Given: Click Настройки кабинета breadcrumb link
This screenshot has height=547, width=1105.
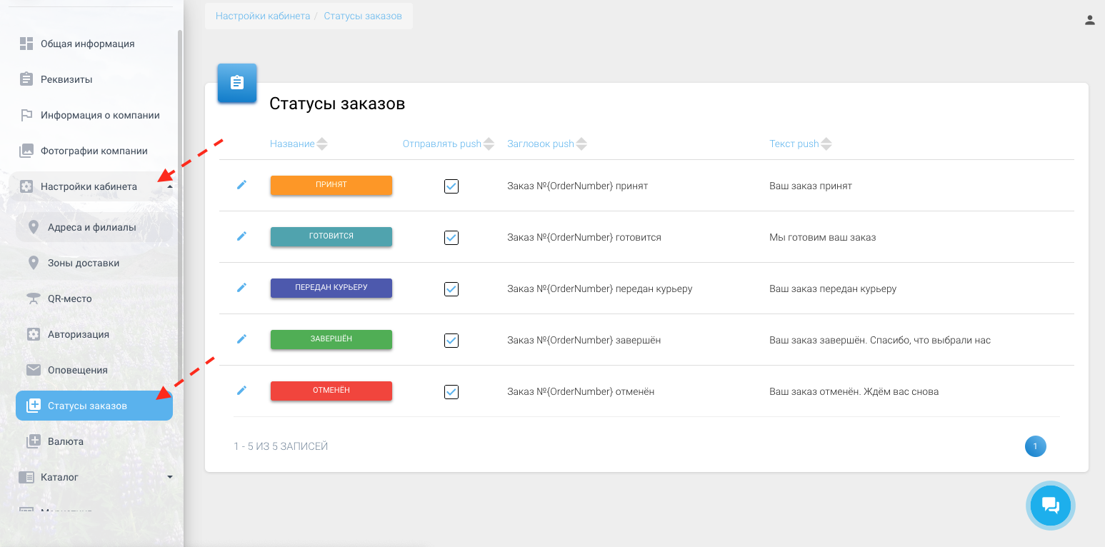Looking at the screenshot, I should pyautogui.click(x=263, y=16).
